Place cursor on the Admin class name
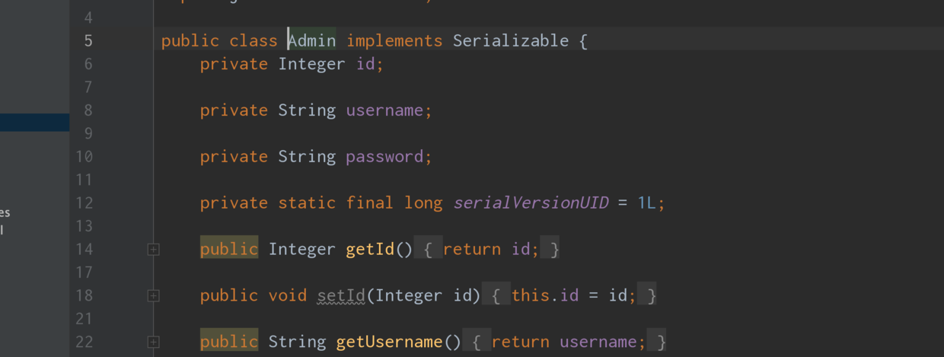This screenshot has width=944, height=357. coord(311,40)
